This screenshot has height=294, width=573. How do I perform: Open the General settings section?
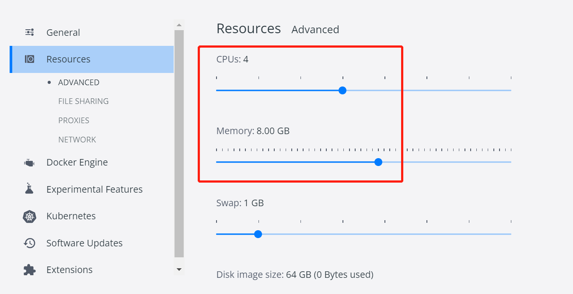(x=63, y=32)
